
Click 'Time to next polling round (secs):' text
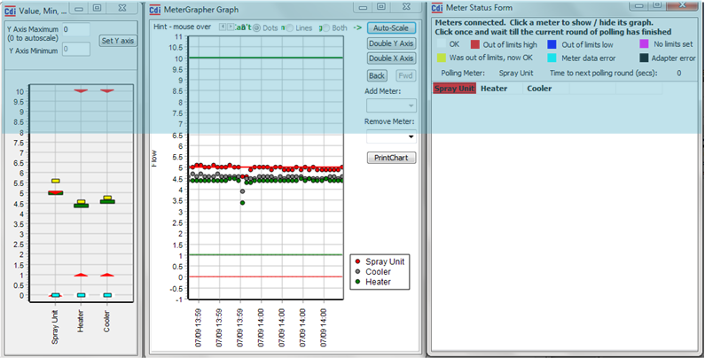coord(603,73)
